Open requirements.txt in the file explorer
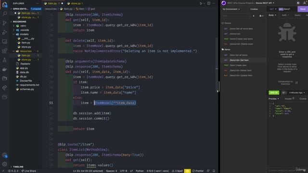This screenshot has height=173, width=308. pos(29,85)
